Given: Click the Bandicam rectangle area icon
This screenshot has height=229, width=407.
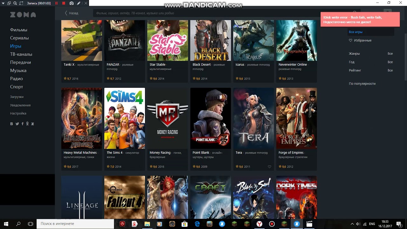Looking at the screenshot, I should (21, 3).
